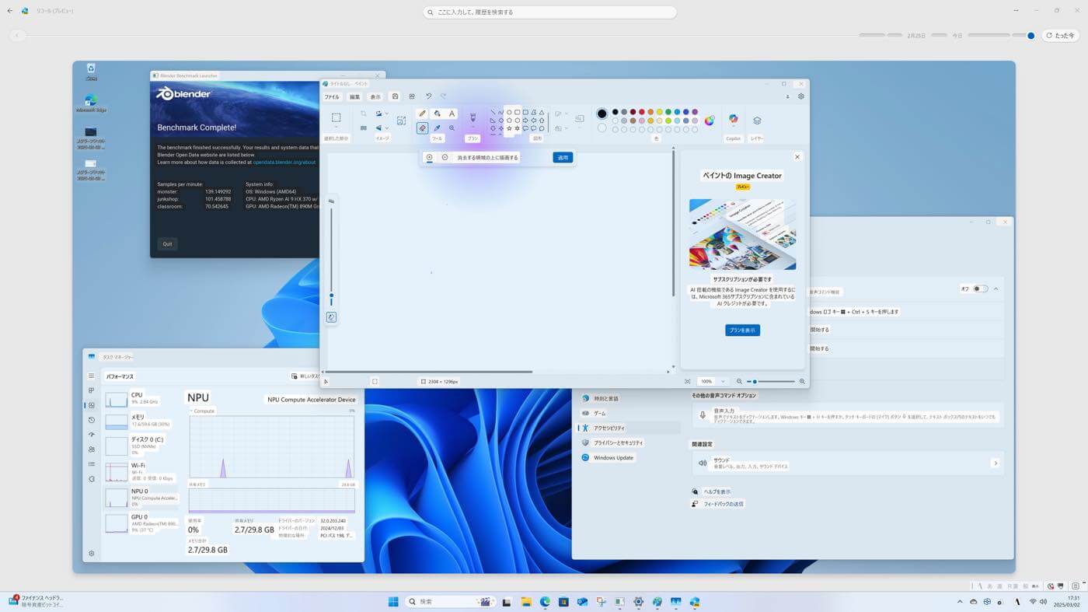Open Services page in Task Manager sidebar
The width and height of the screenshot is (1088, 612).
tap(92, 479)
